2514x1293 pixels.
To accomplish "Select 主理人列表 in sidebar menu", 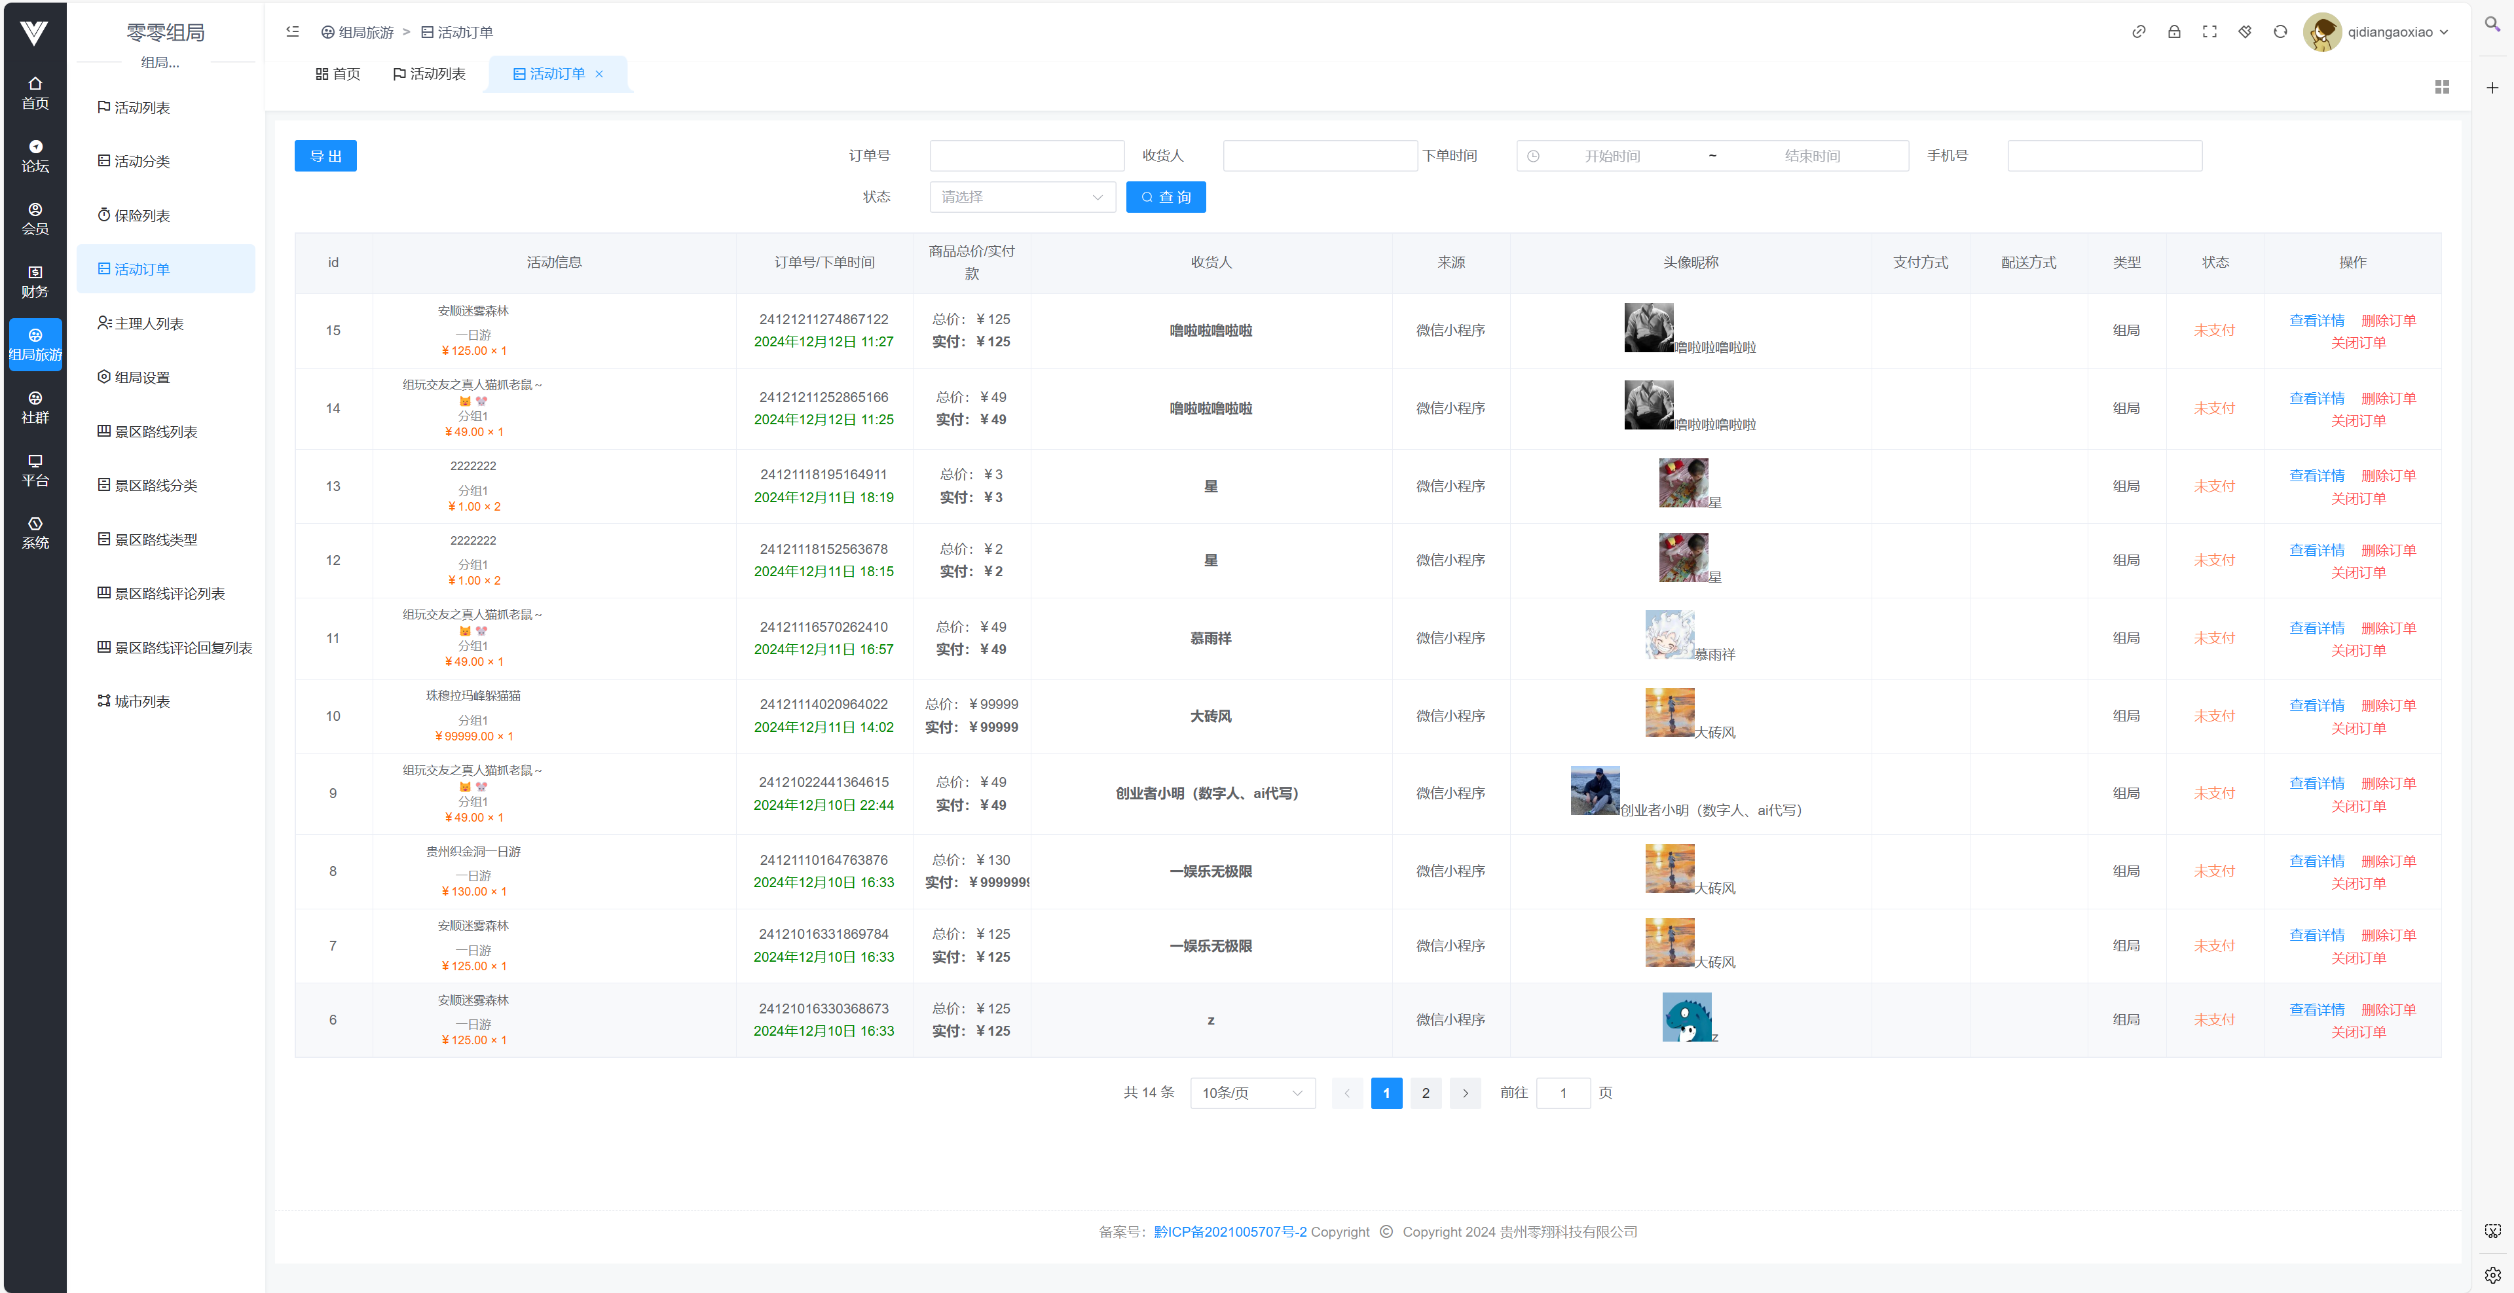I will pyautogui.click(x=149, y=324).
